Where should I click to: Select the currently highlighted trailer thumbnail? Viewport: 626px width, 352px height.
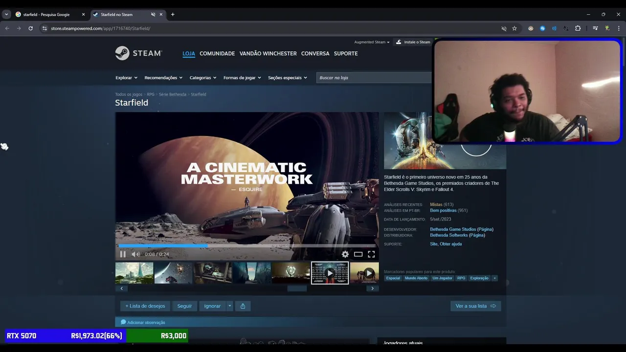coord(330,273)
